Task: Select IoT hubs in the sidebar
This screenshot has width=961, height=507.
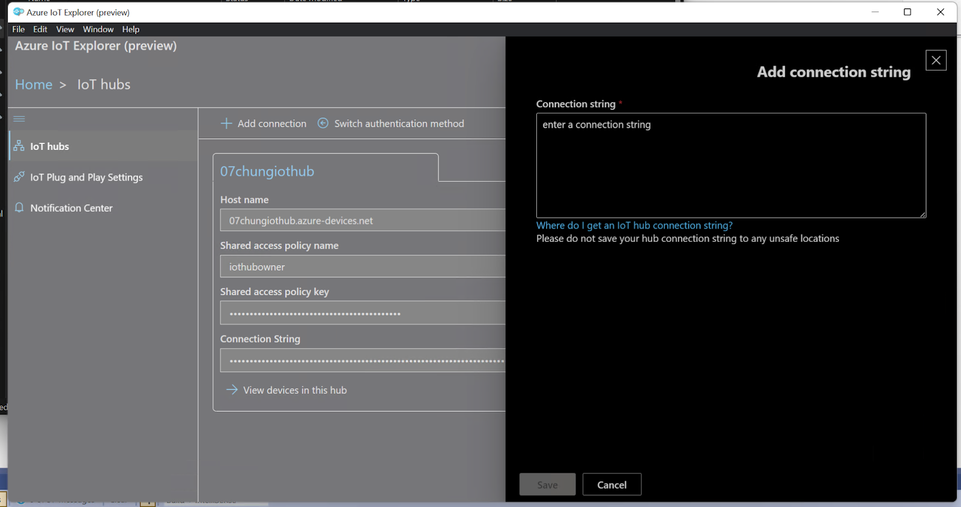Action: pyautogui.click(x=103, y=146)
